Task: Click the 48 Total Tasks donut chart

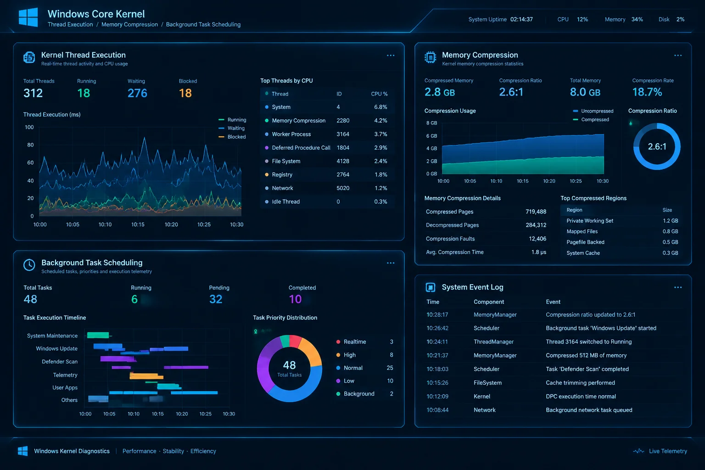Action: point(290,369)
